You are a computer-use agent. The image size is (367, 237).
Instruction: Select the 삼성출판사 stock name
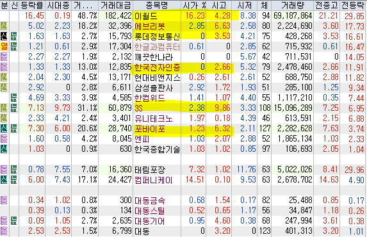[x=154, y=88]
